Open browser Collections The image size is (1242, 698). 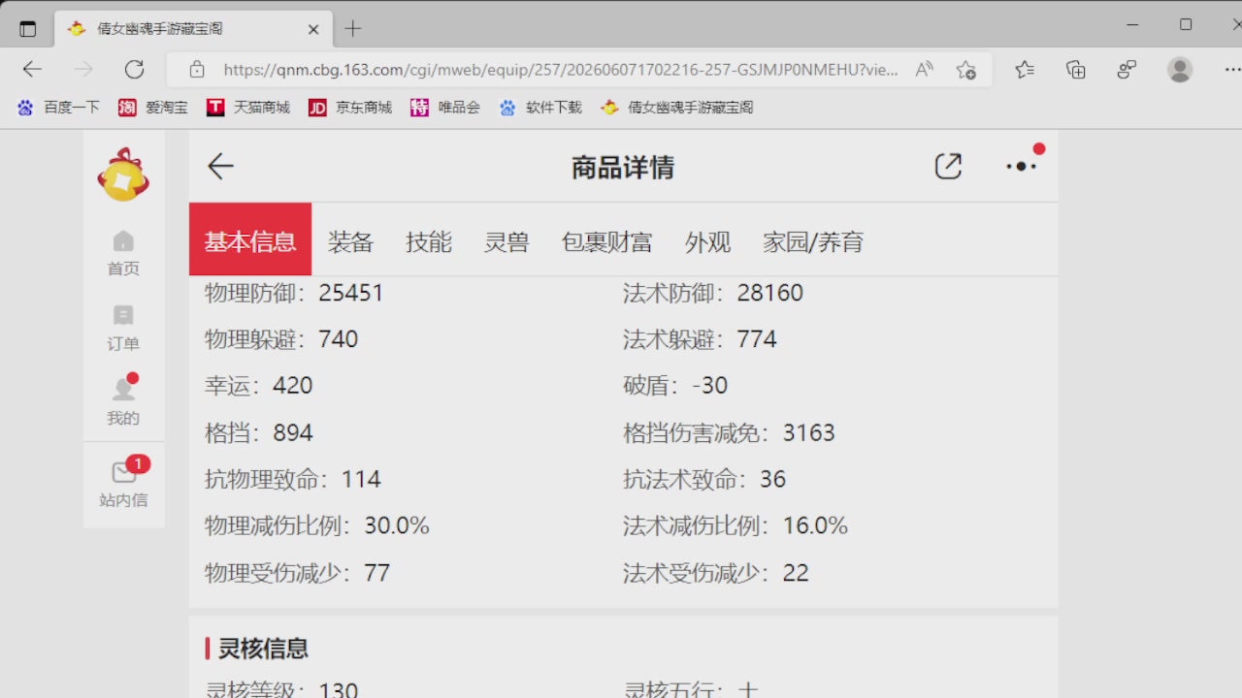click(x=1075, y=69)
